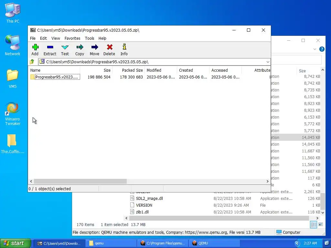The width and height of the screenshot is (331, 248).
Task: Sort by Accessed column header
Action: [225, 70]
